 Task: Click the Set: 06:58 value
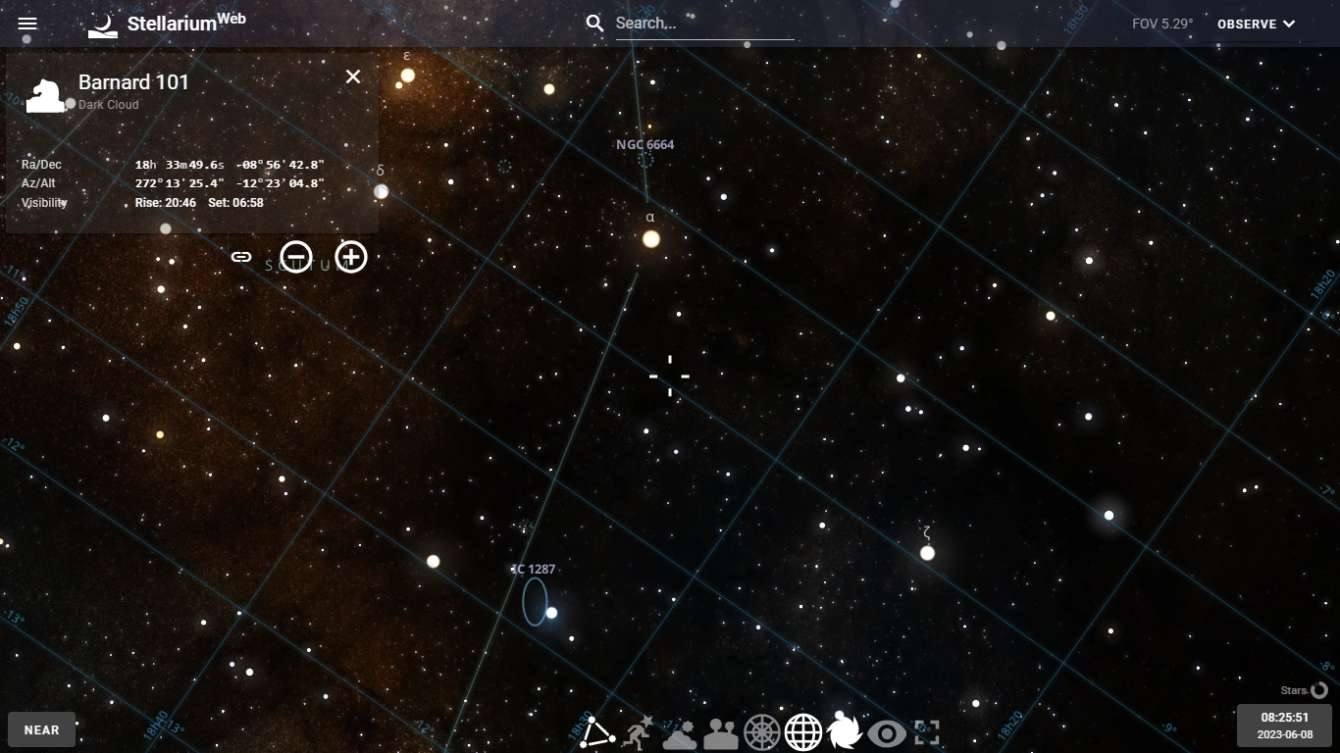pyautogui.click(x=235, y=203)
